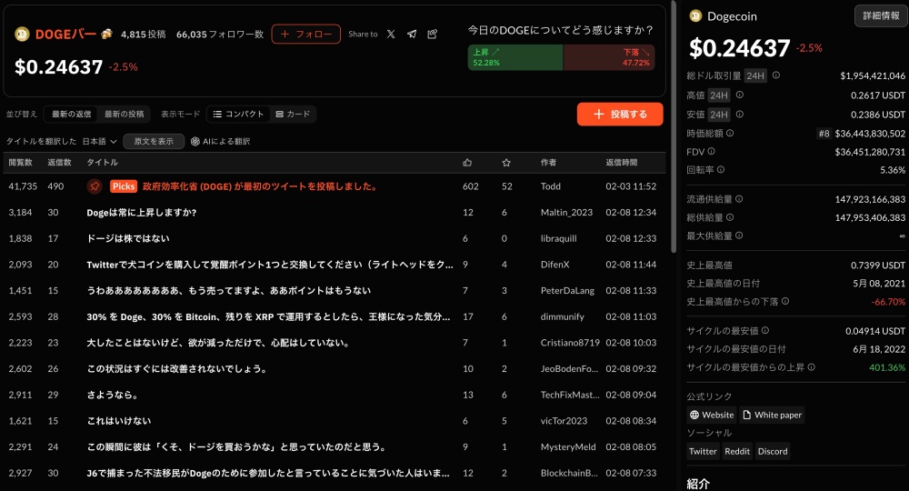
Task: Click info icon beside 総供給量
Action: [x=730, y=217]
